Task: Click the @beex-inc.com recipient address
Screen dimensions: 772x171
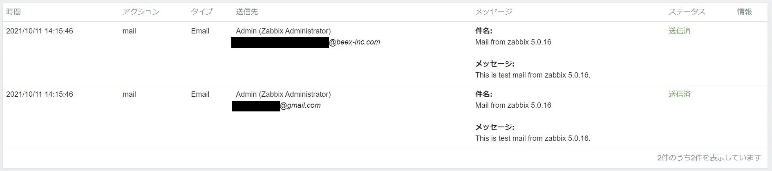Action: (x=354, y=42)
